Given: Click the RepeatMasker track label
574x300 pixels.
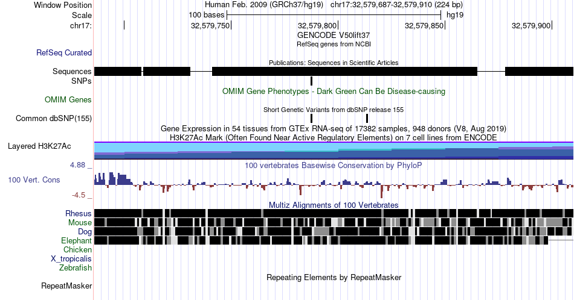Looking at the screenshot, I should (x=66, y=286).
